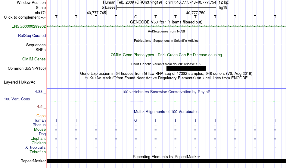This screenshot has width=286, height=168.
Task: Click the 40,777,750 position marker
Action: click(x=196, y=13)
